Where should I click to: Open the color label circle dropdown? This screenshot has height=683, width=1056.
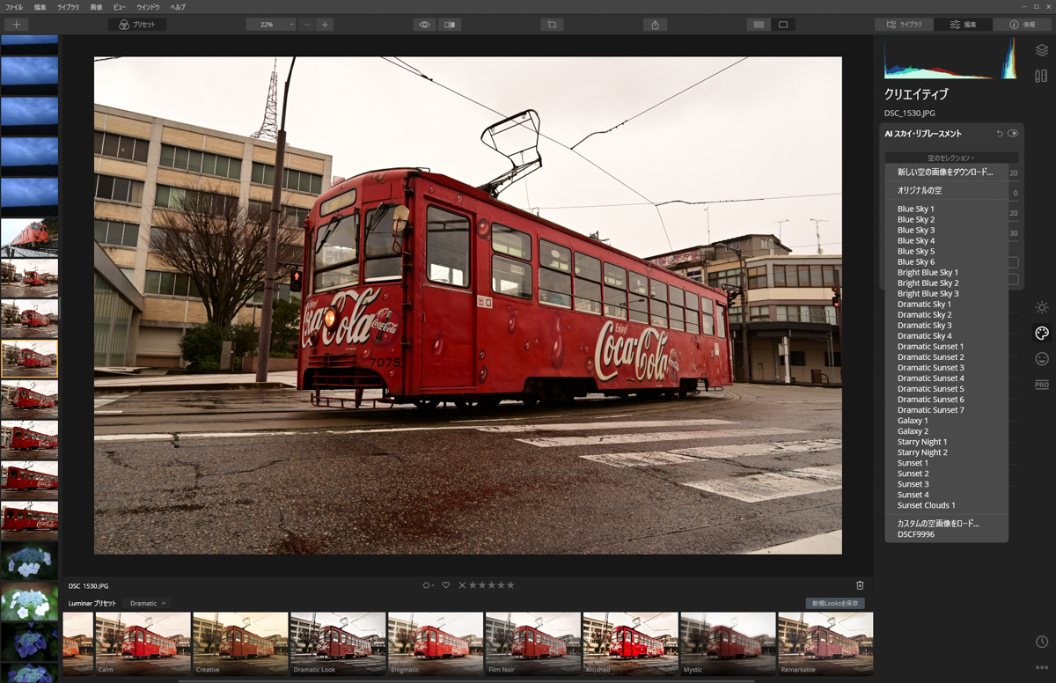(428, 585)
